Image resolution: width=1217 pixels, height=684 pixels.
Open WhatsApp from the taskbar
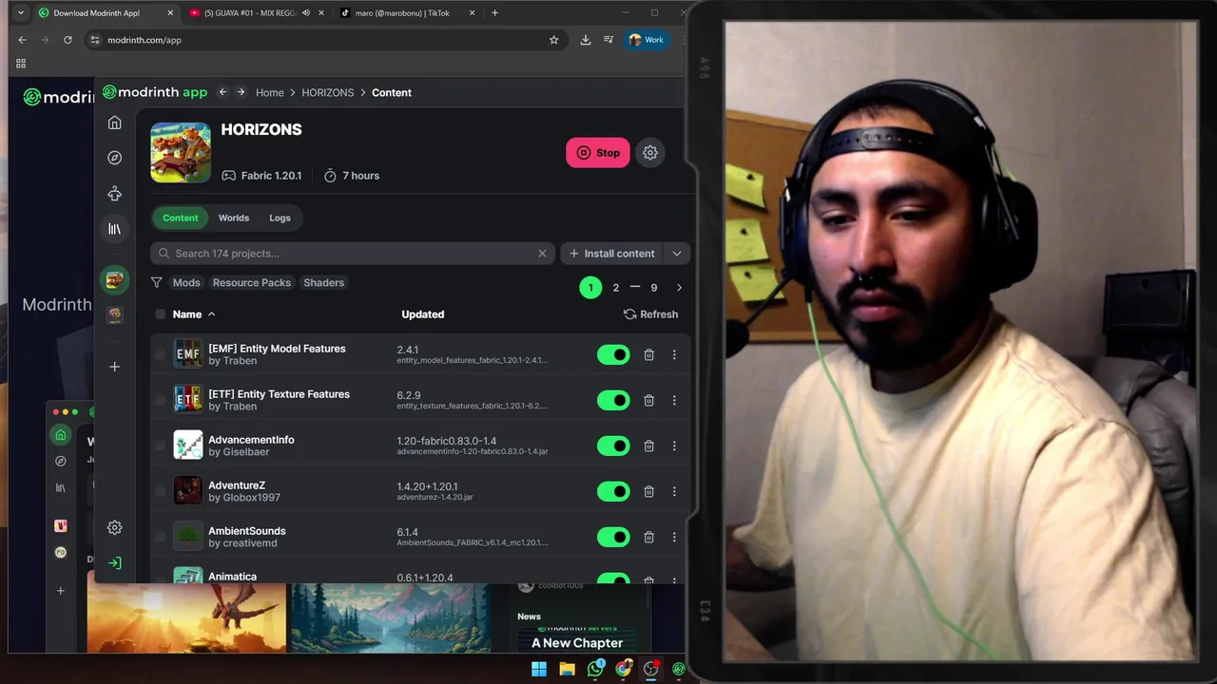[595, 669]
